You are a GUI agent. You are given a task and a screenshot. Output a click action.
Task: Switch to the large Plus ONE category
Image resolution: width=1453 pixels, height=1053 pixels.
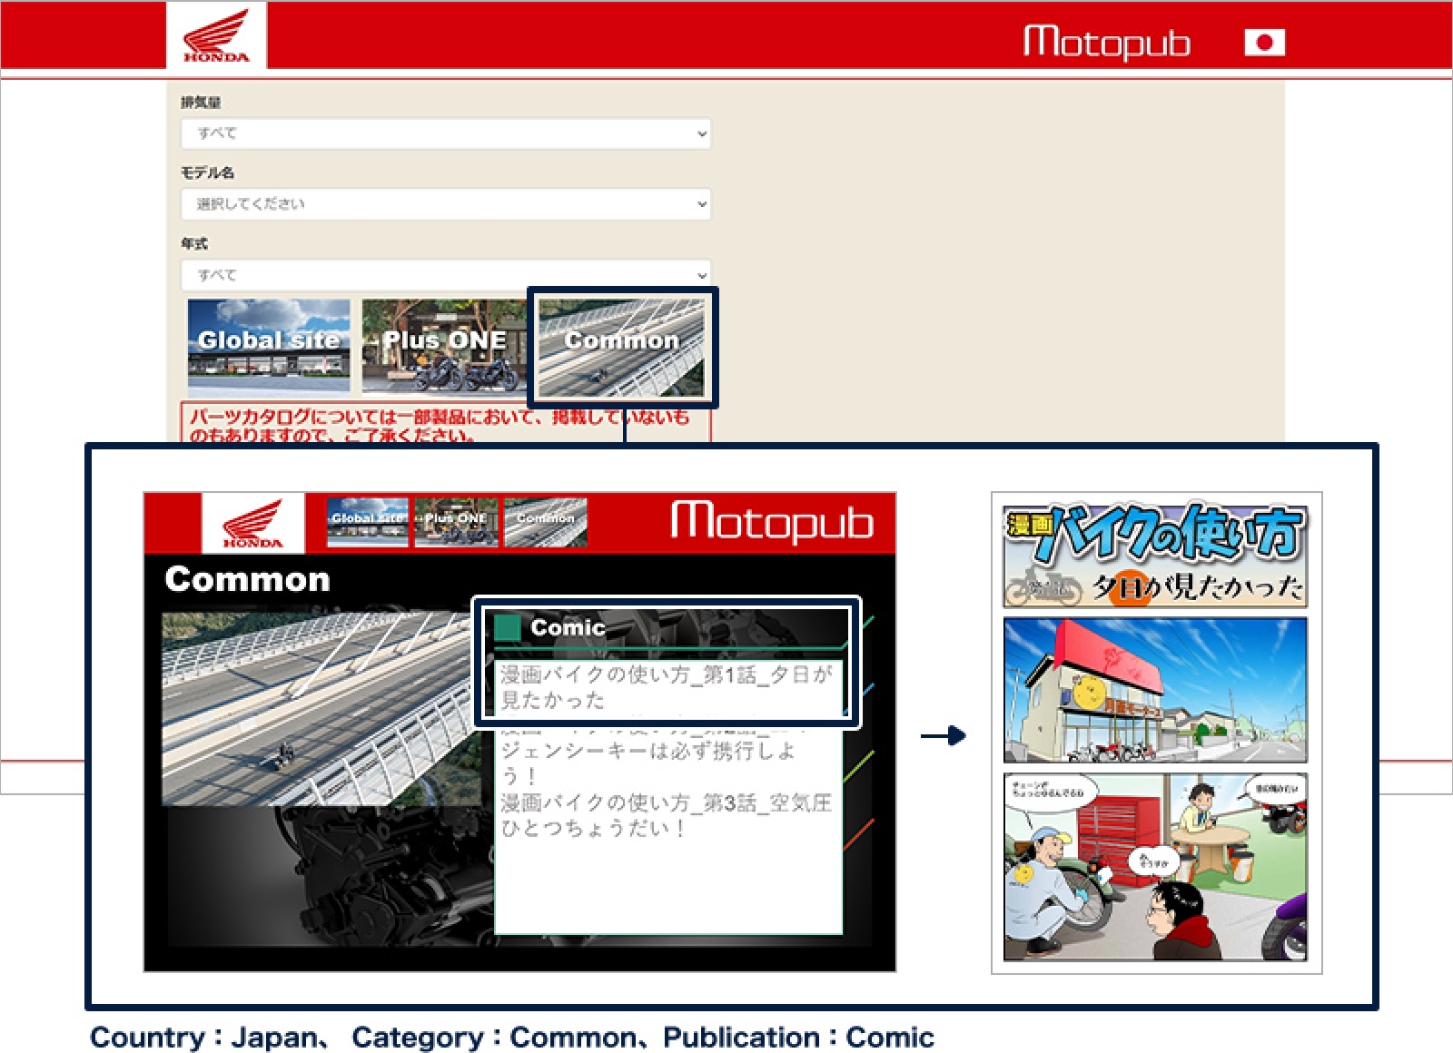pyautogui.click(x=443, y=345)
